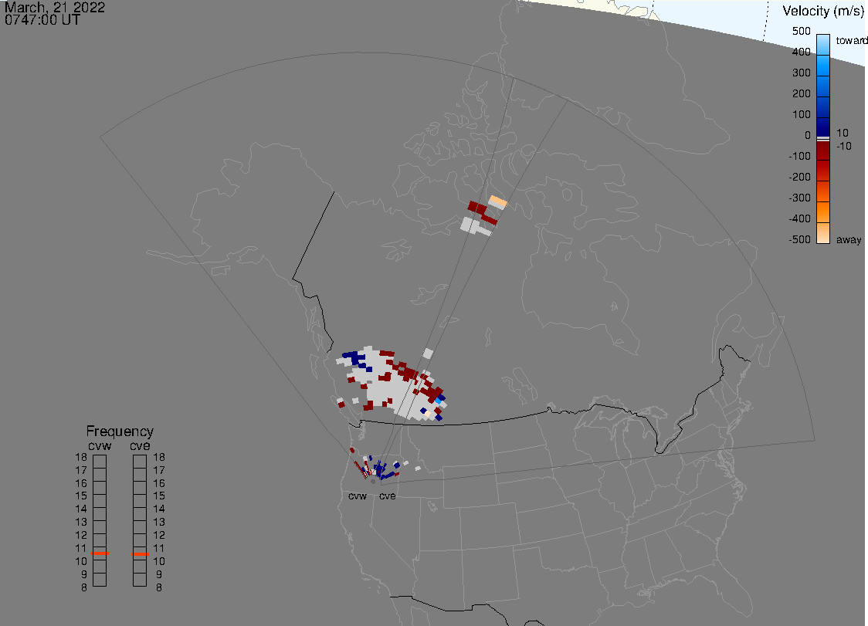Pick the peach colorbar segment between -400 and -500
The width and height of the screenshot is (868, 626).
pos(823,233)
